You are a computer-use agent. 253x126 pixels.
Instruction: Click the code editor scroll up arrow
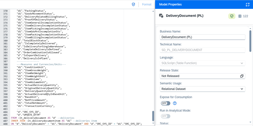[153, 11]
